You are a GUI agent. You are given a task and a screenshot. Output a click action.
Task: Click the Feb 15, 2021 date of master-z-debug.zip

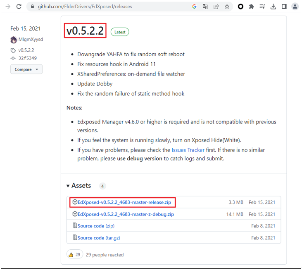point(262,214)
